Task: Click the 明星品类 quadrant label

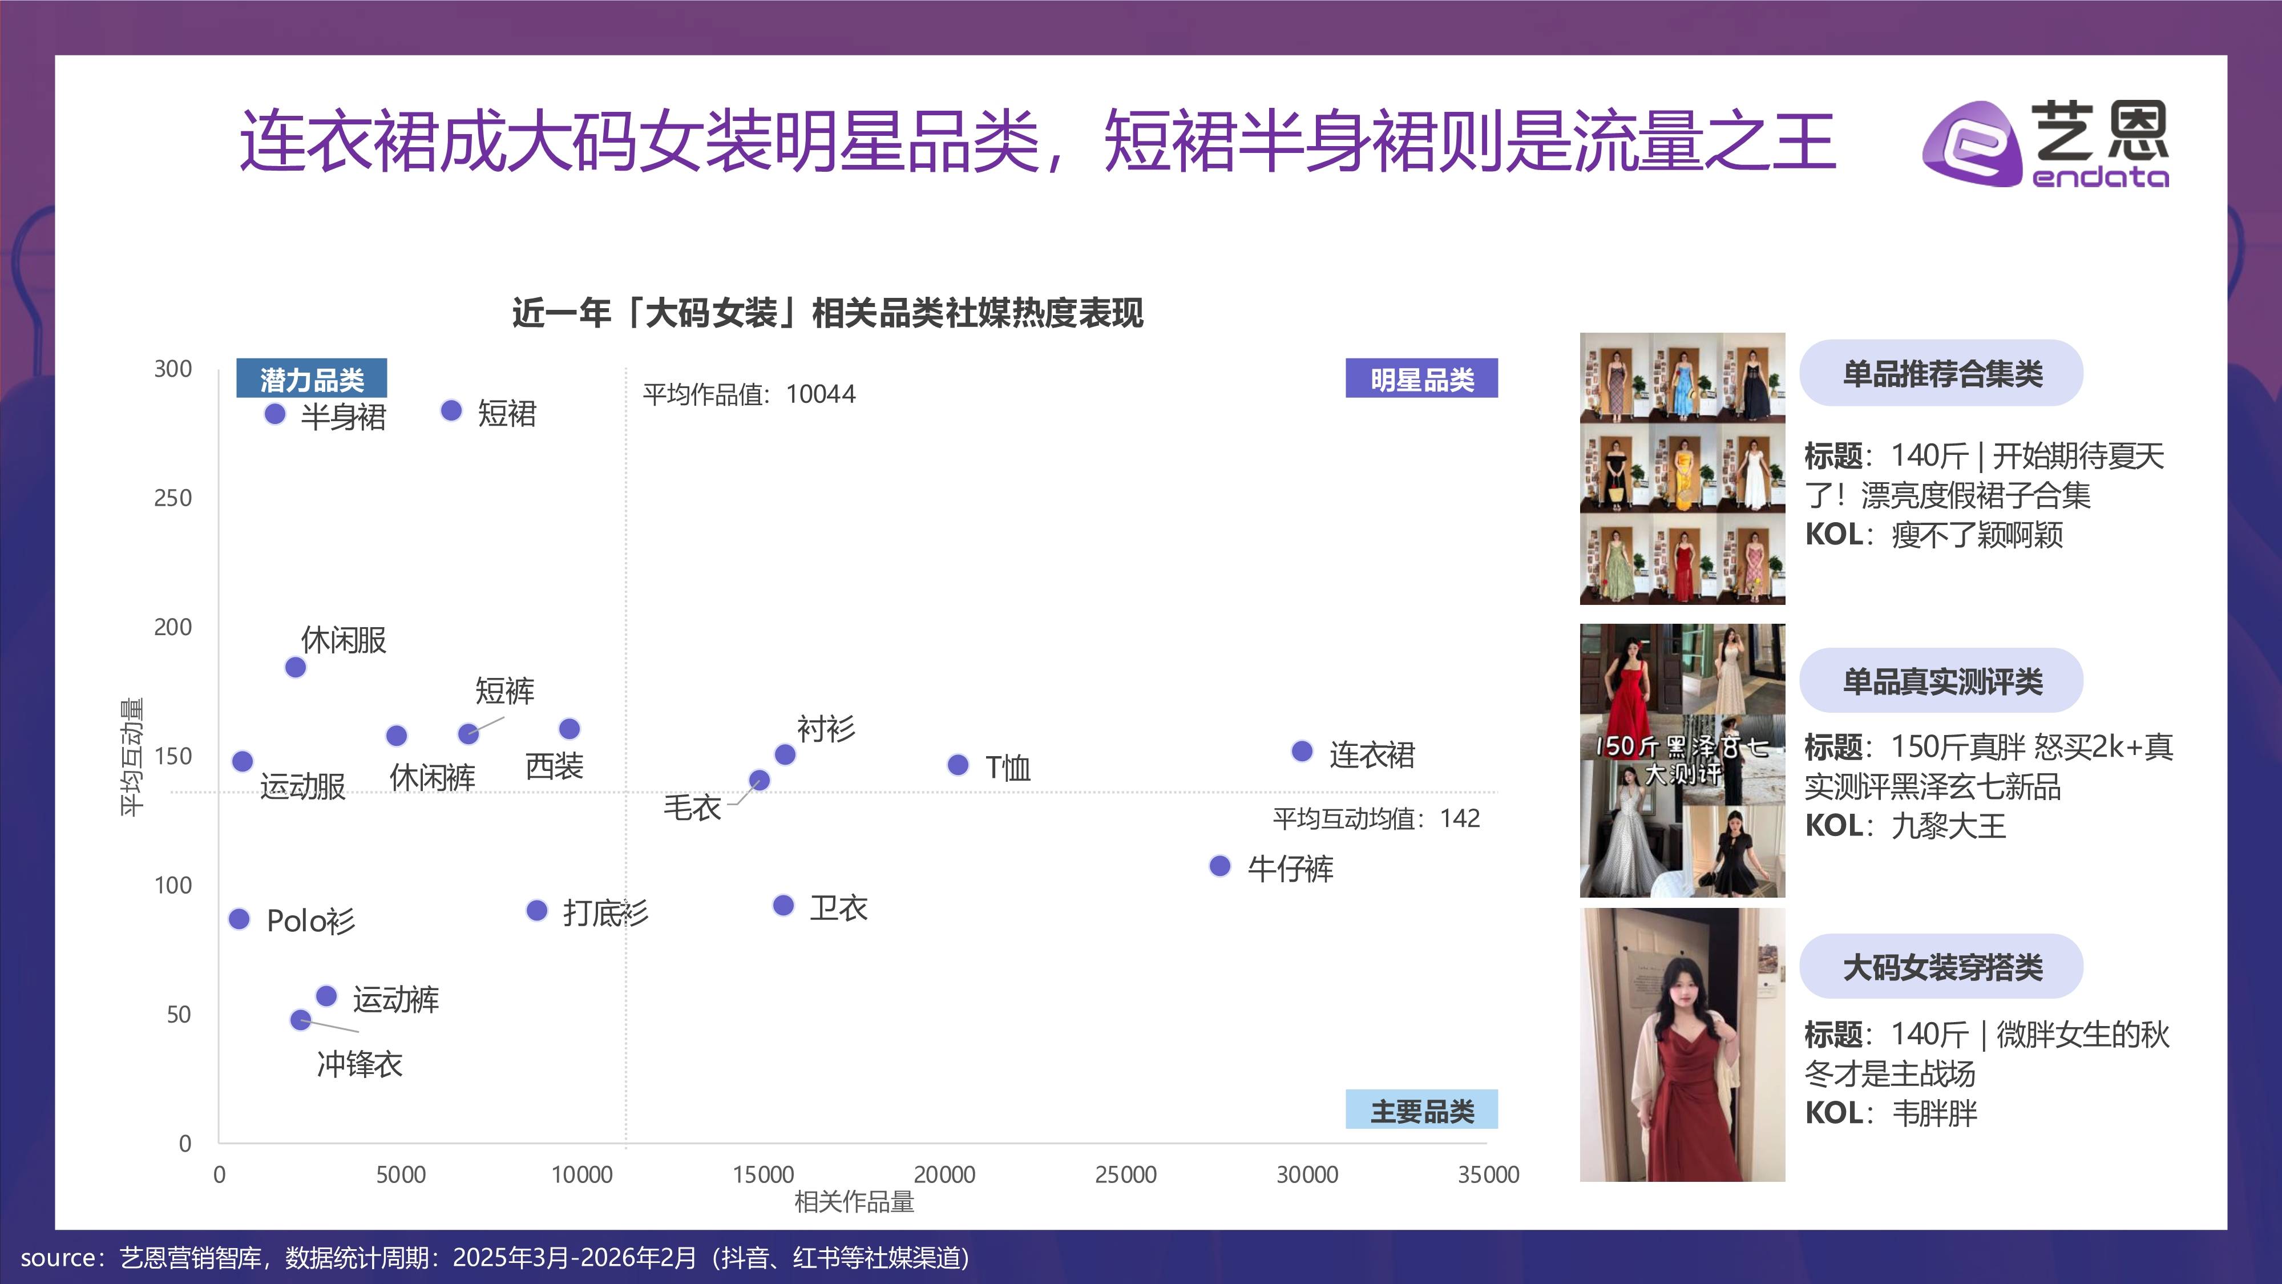Action: coord(1421,379)
